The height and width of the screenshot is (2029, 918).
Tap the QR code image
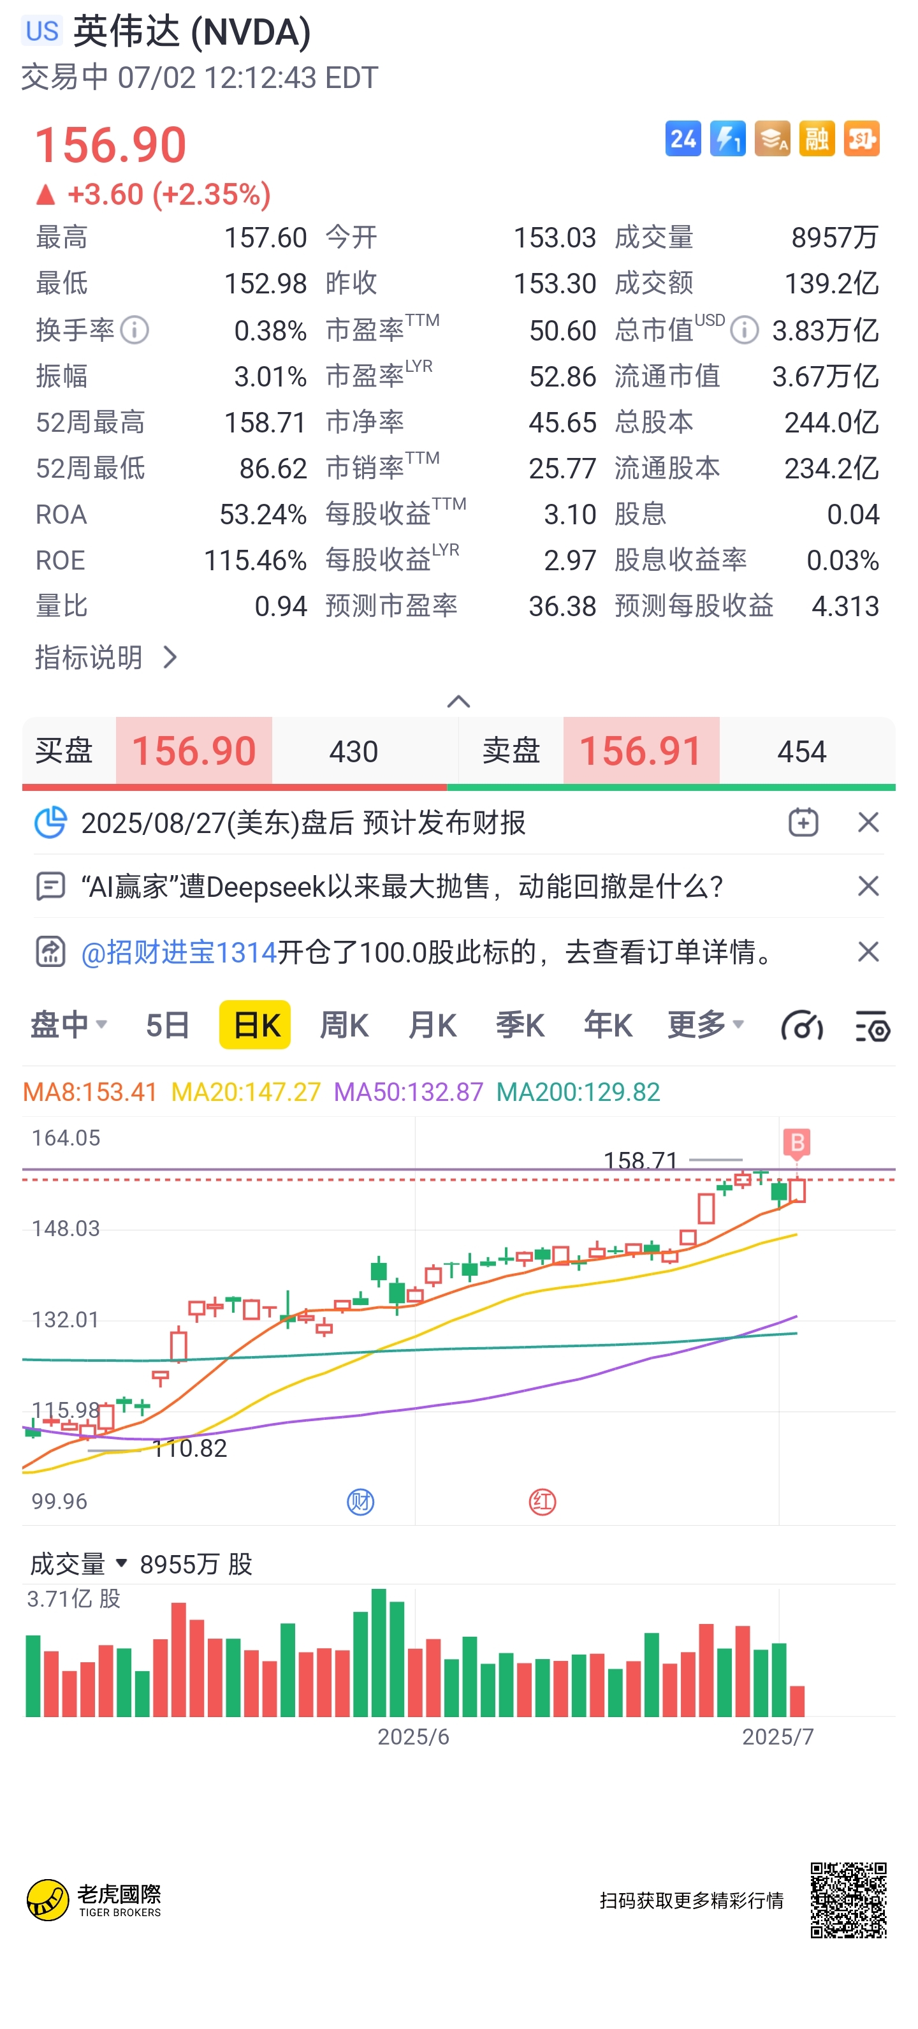point(849,1900)
